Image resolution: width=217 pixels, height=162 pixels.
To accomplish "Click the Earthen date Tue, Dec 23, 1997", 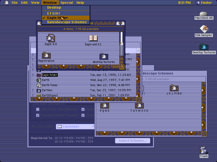I will [110, 90].
